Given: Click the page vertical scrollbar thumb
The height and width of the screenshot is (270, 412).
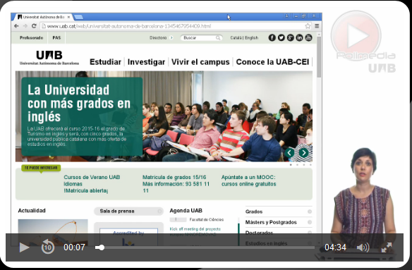Looking at the screenshot, I should point(319,56).
